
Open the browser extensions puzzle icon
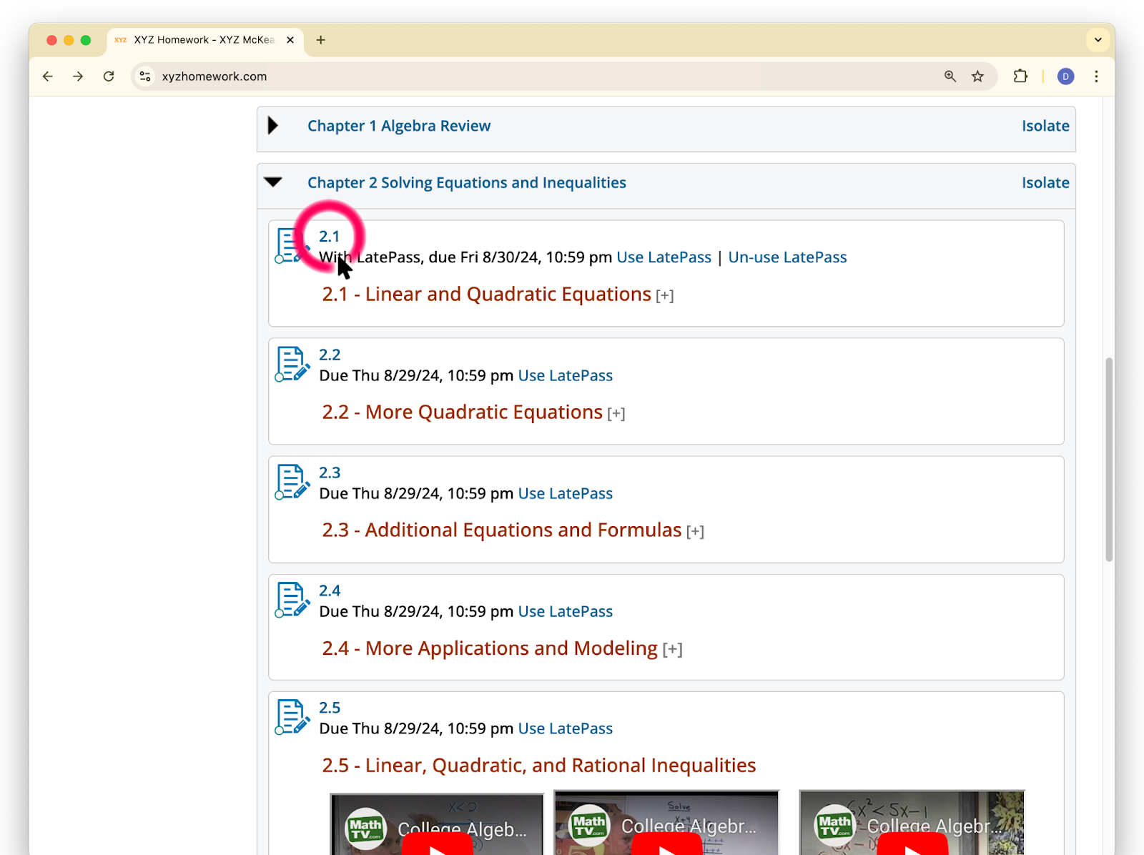(1020, 76)
